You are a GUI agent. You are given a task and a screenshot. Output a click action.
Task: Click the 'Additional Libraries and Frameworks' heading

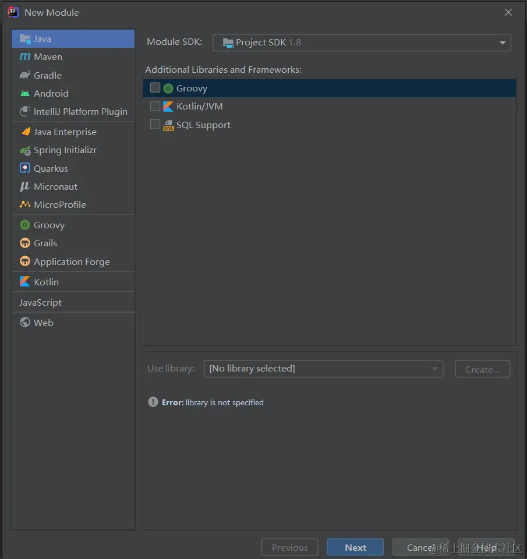(x=223, y=69)
